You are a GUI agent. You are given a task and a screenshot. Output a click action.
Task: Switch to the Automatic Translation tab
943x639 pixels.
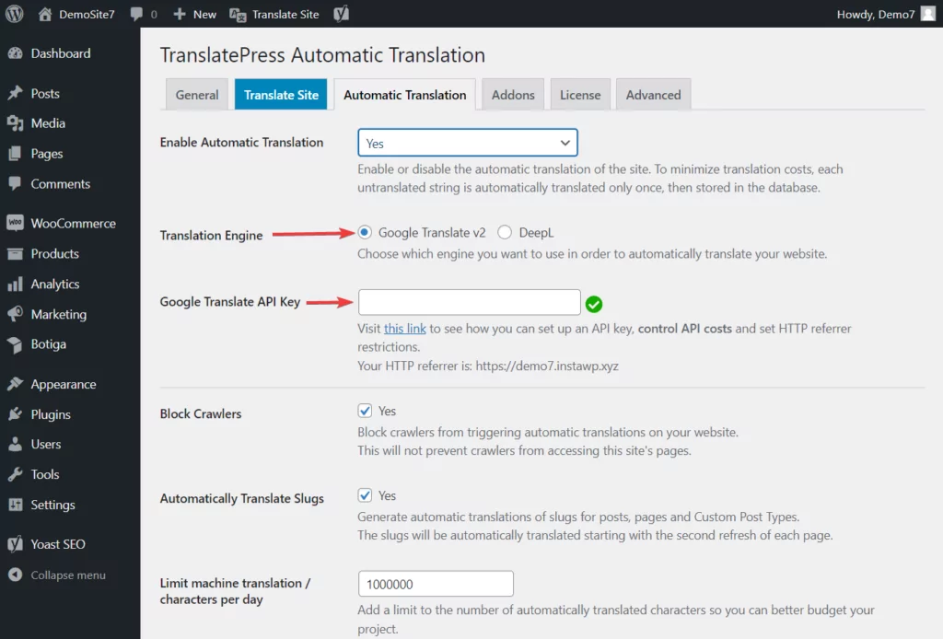point(405,95)
